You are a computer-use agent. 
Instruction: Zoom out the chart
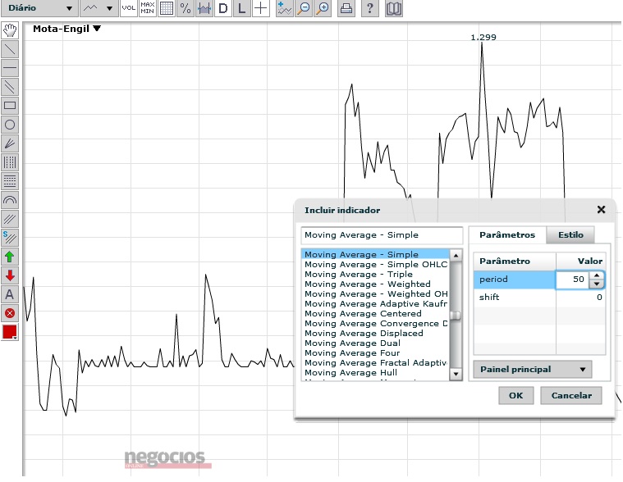pyautogui.click(x=304, y=8)
